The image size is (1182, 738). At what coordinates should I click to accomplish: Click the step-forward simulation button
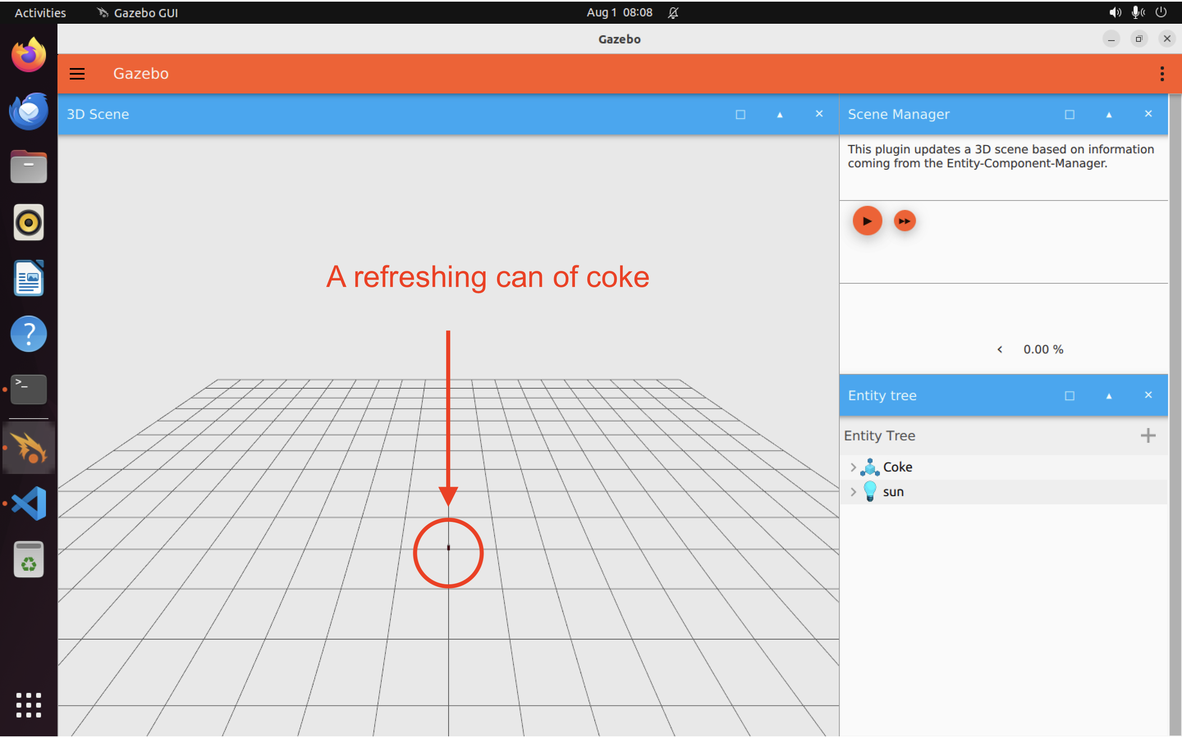(904, 221)
